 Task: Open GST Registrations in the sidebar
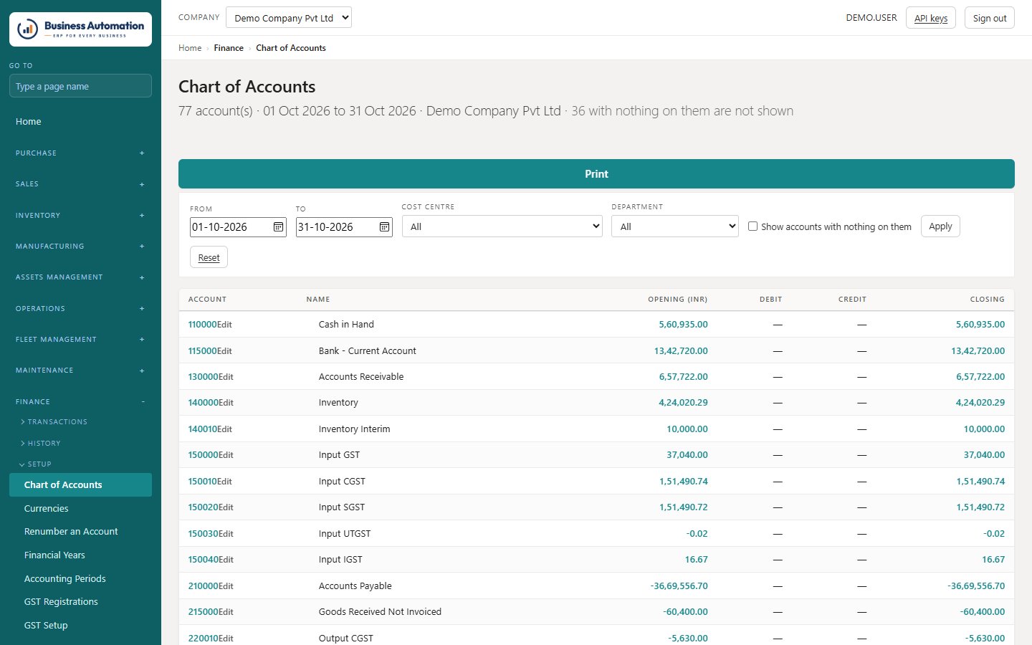80,602
